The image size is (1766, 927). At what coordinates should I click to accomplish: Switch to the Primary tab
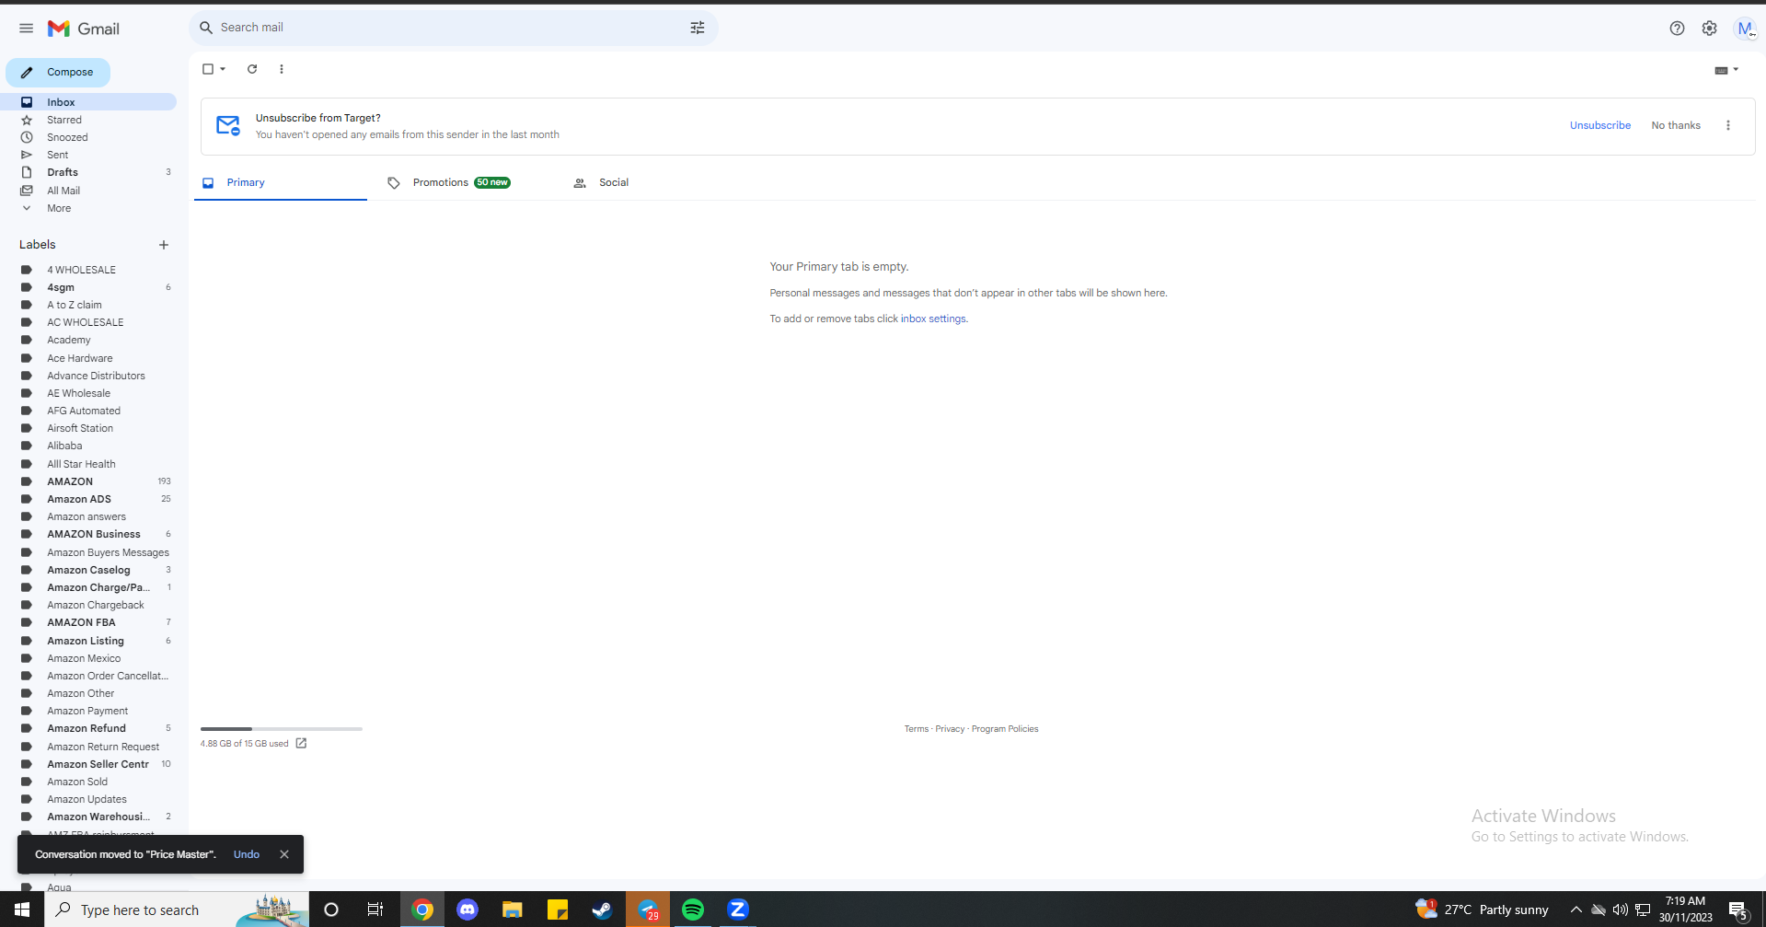281,182
